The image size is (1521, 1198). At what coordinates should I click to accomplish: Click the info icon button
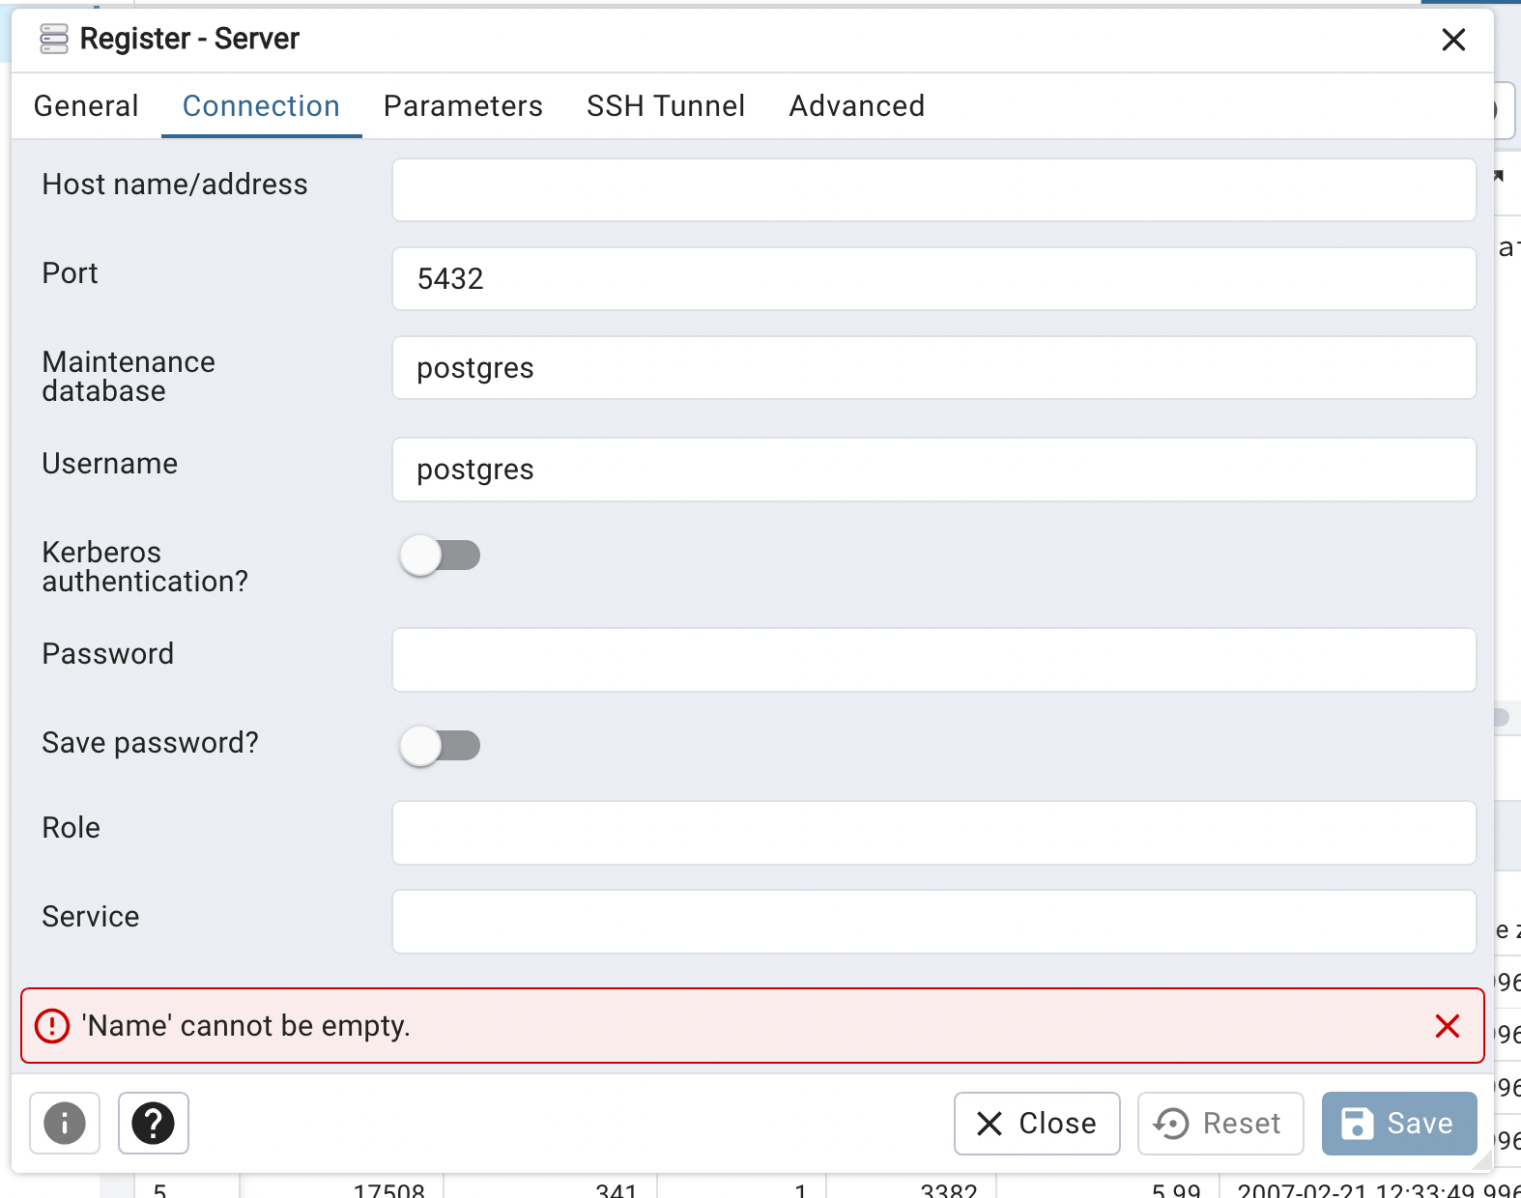pos(65,1124)
